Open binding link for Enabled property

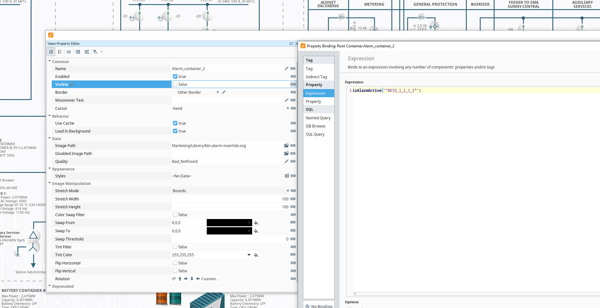[293, 76]
